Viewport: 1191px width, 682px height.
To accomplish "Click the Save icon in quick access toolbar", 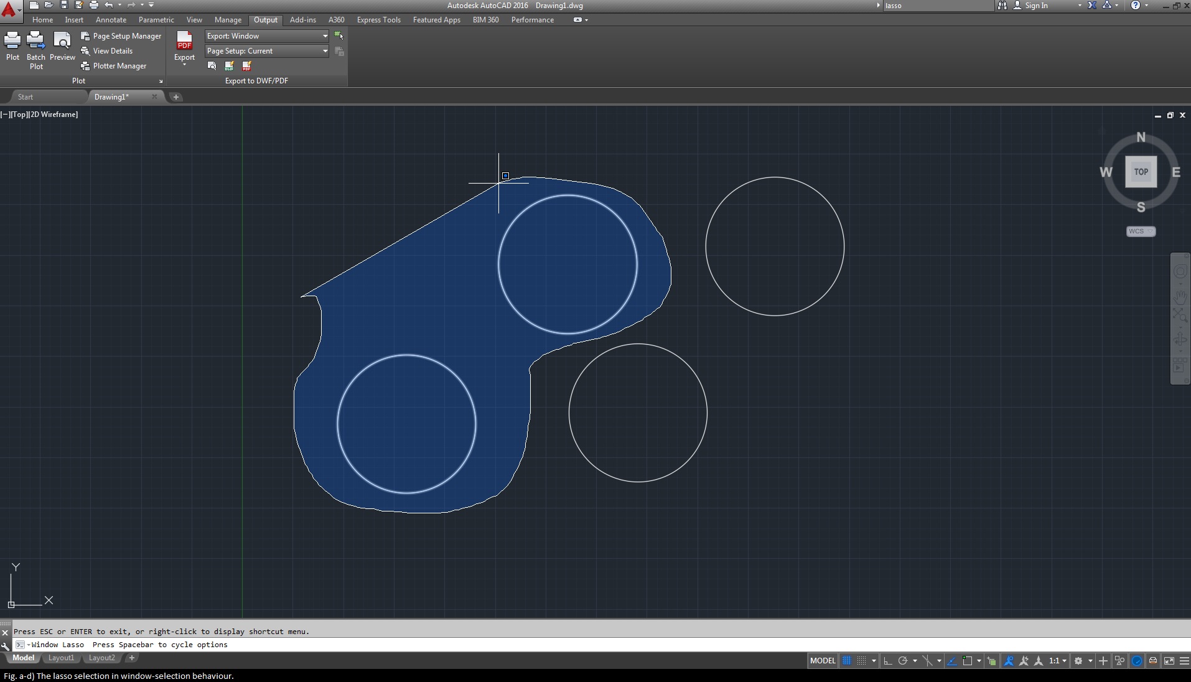I will pos(63,5).
